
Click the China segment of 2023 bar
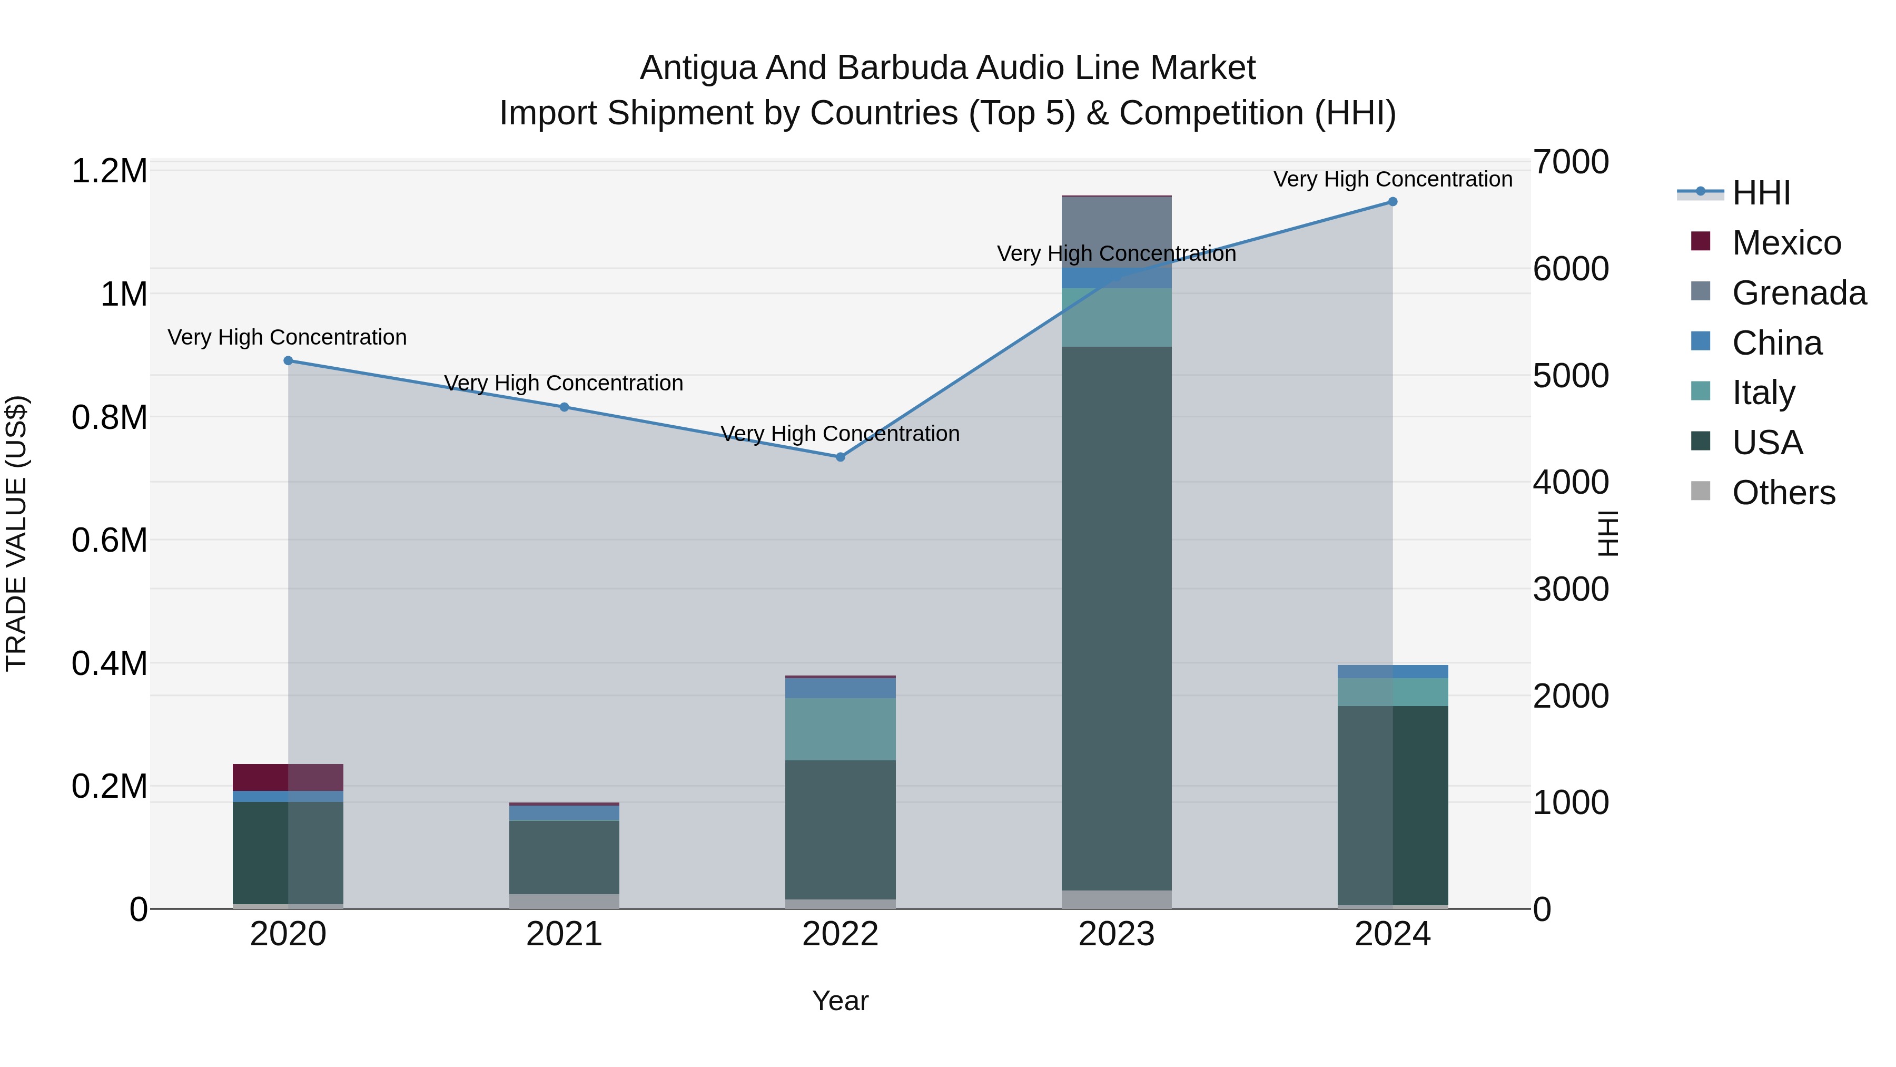(x=1117, y=278)
